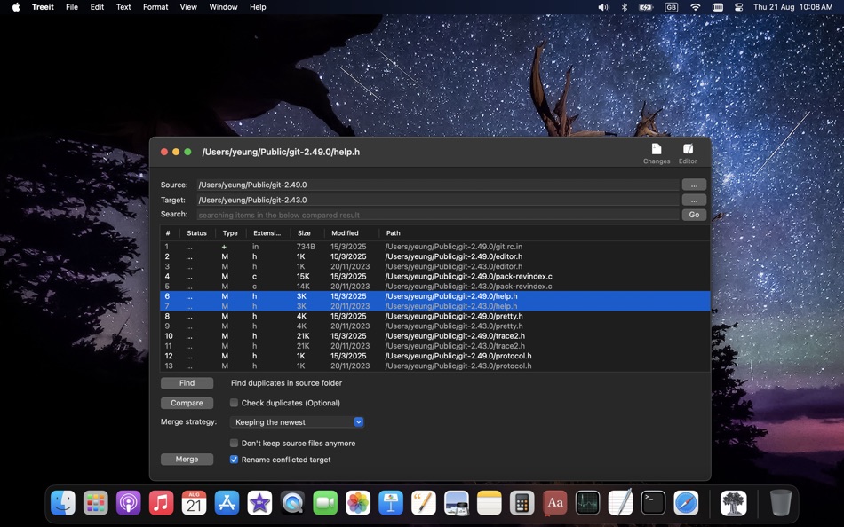
Task: Launch Calculator from the dock
Action: coord(522,503)
